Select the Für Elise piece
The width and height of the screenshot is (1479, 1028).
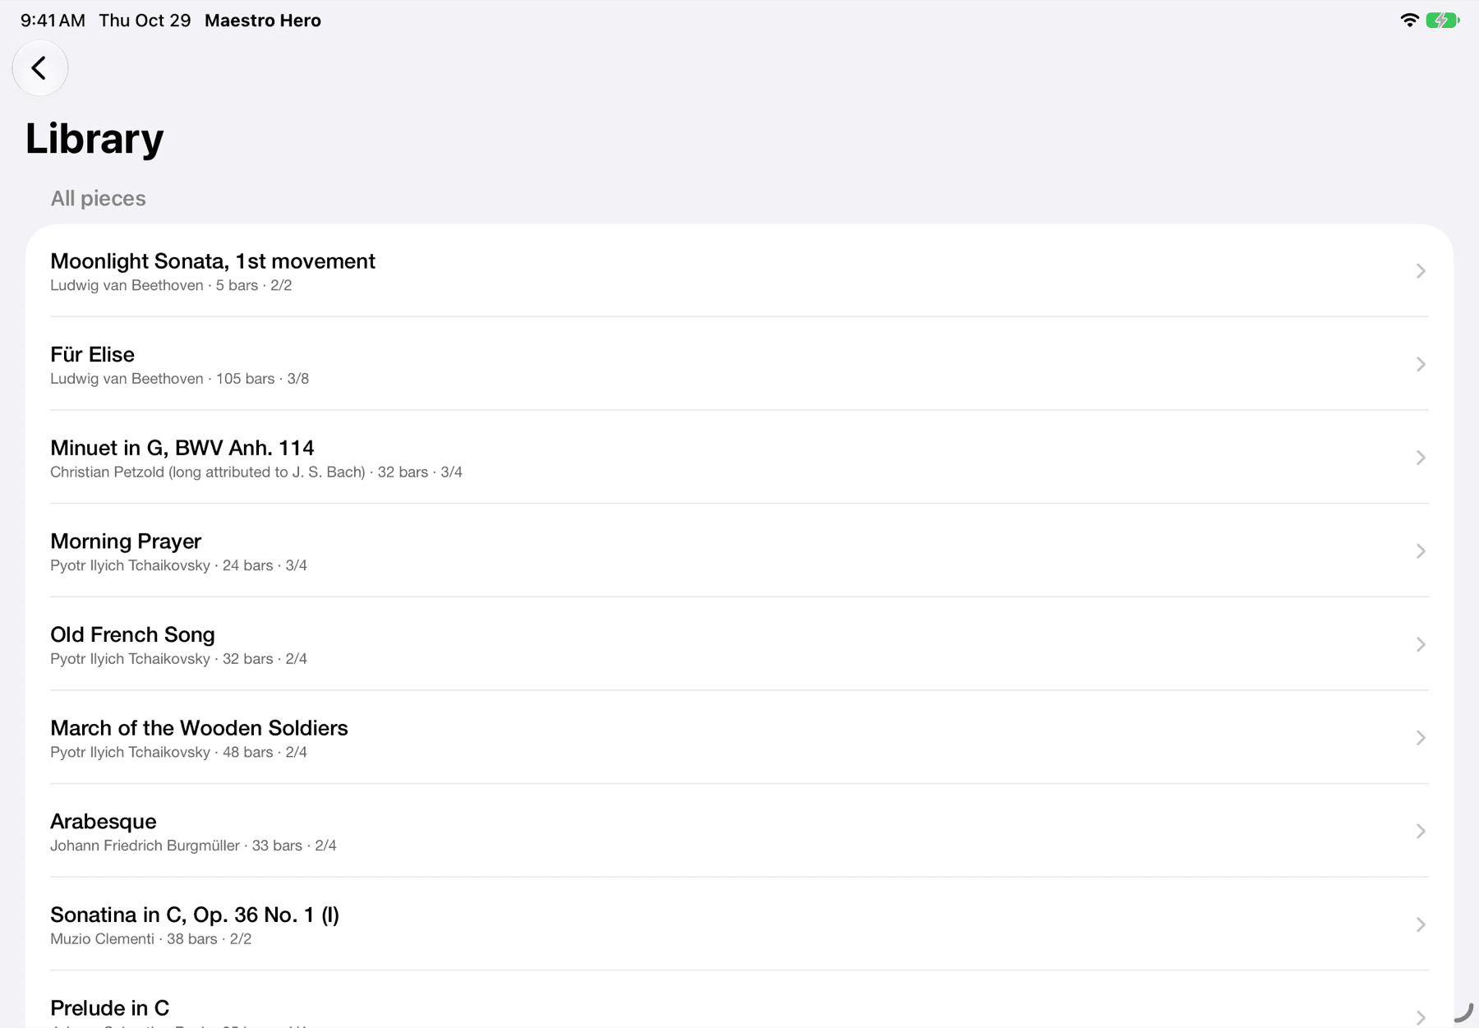(x=739, y=364)
